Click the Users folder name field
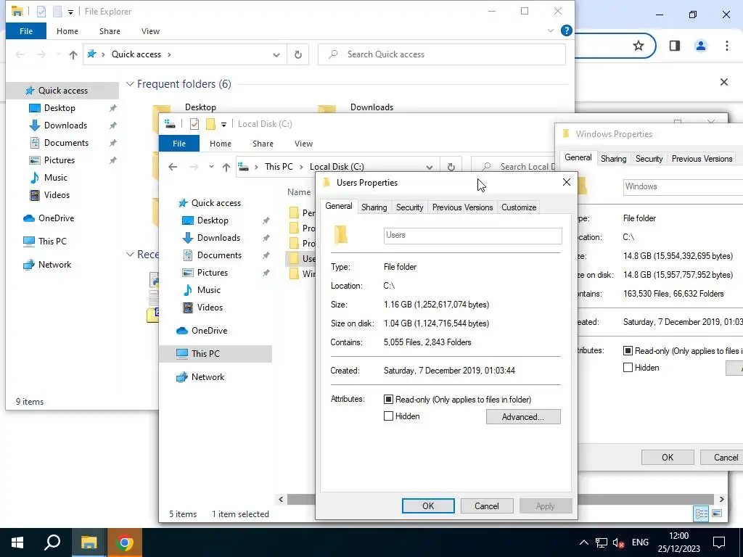This screenshot has width=743, height=557. 472,236
